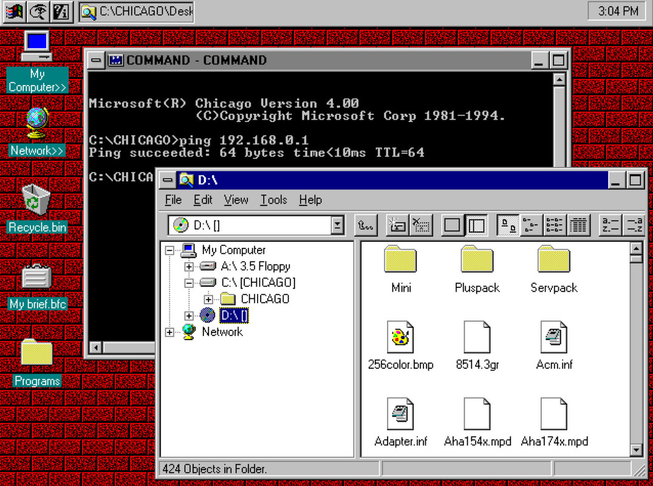Sort files descending Z to A
Image resolution: width=653 pixels, height=486 pixels.
tap(634, 225)
